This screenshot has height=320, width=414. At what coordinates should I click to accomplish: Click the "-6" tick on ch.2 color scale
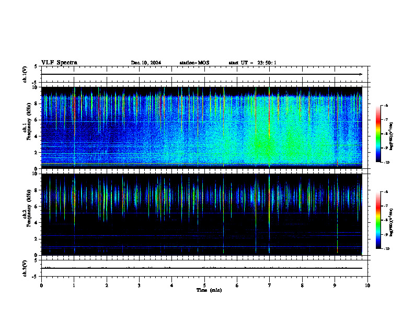pos(385,192)
